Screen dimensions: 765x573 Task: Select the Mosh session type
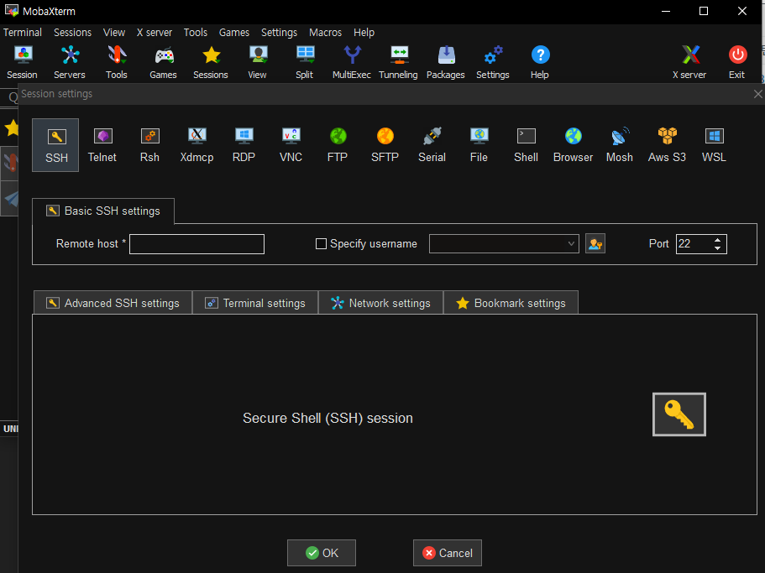pyautogui.click(x=620, y=144)
